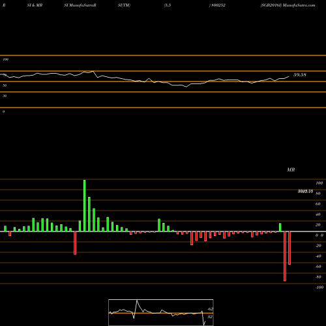Screen dimensions: 326x326
Task: Click the longest red MR histogram bar
Action: (285, 256)
